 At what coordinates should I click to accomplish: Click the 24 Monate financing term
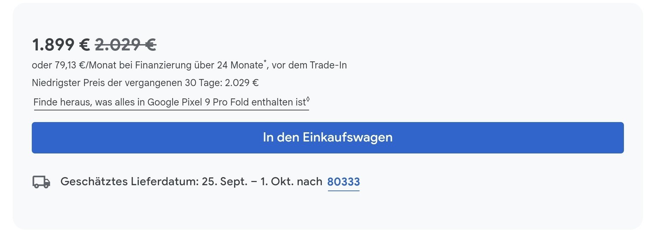coord(240,65)
